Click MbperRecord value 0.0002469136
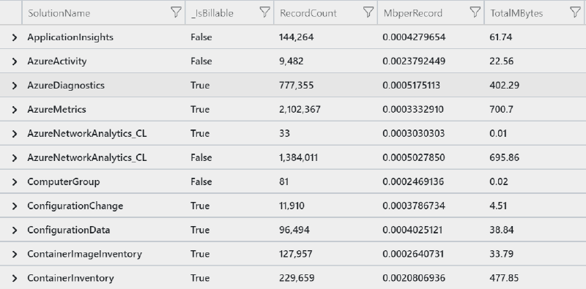Viewport: 586px width, 289px height. pyautogui.click(x=413, y=182)
